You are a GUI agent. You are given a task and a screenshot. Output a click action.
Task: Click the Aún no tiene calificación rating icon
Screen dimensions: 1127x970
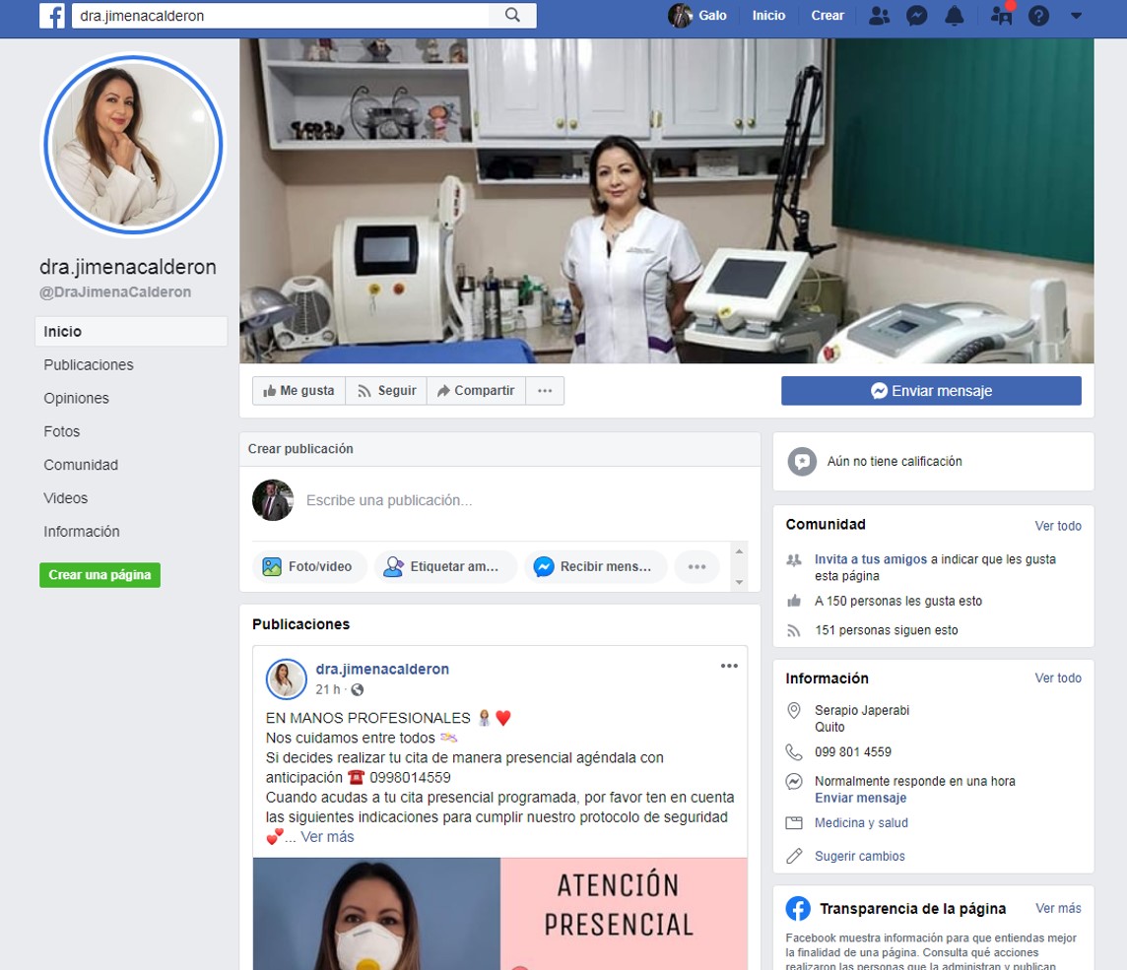(802, 461)
